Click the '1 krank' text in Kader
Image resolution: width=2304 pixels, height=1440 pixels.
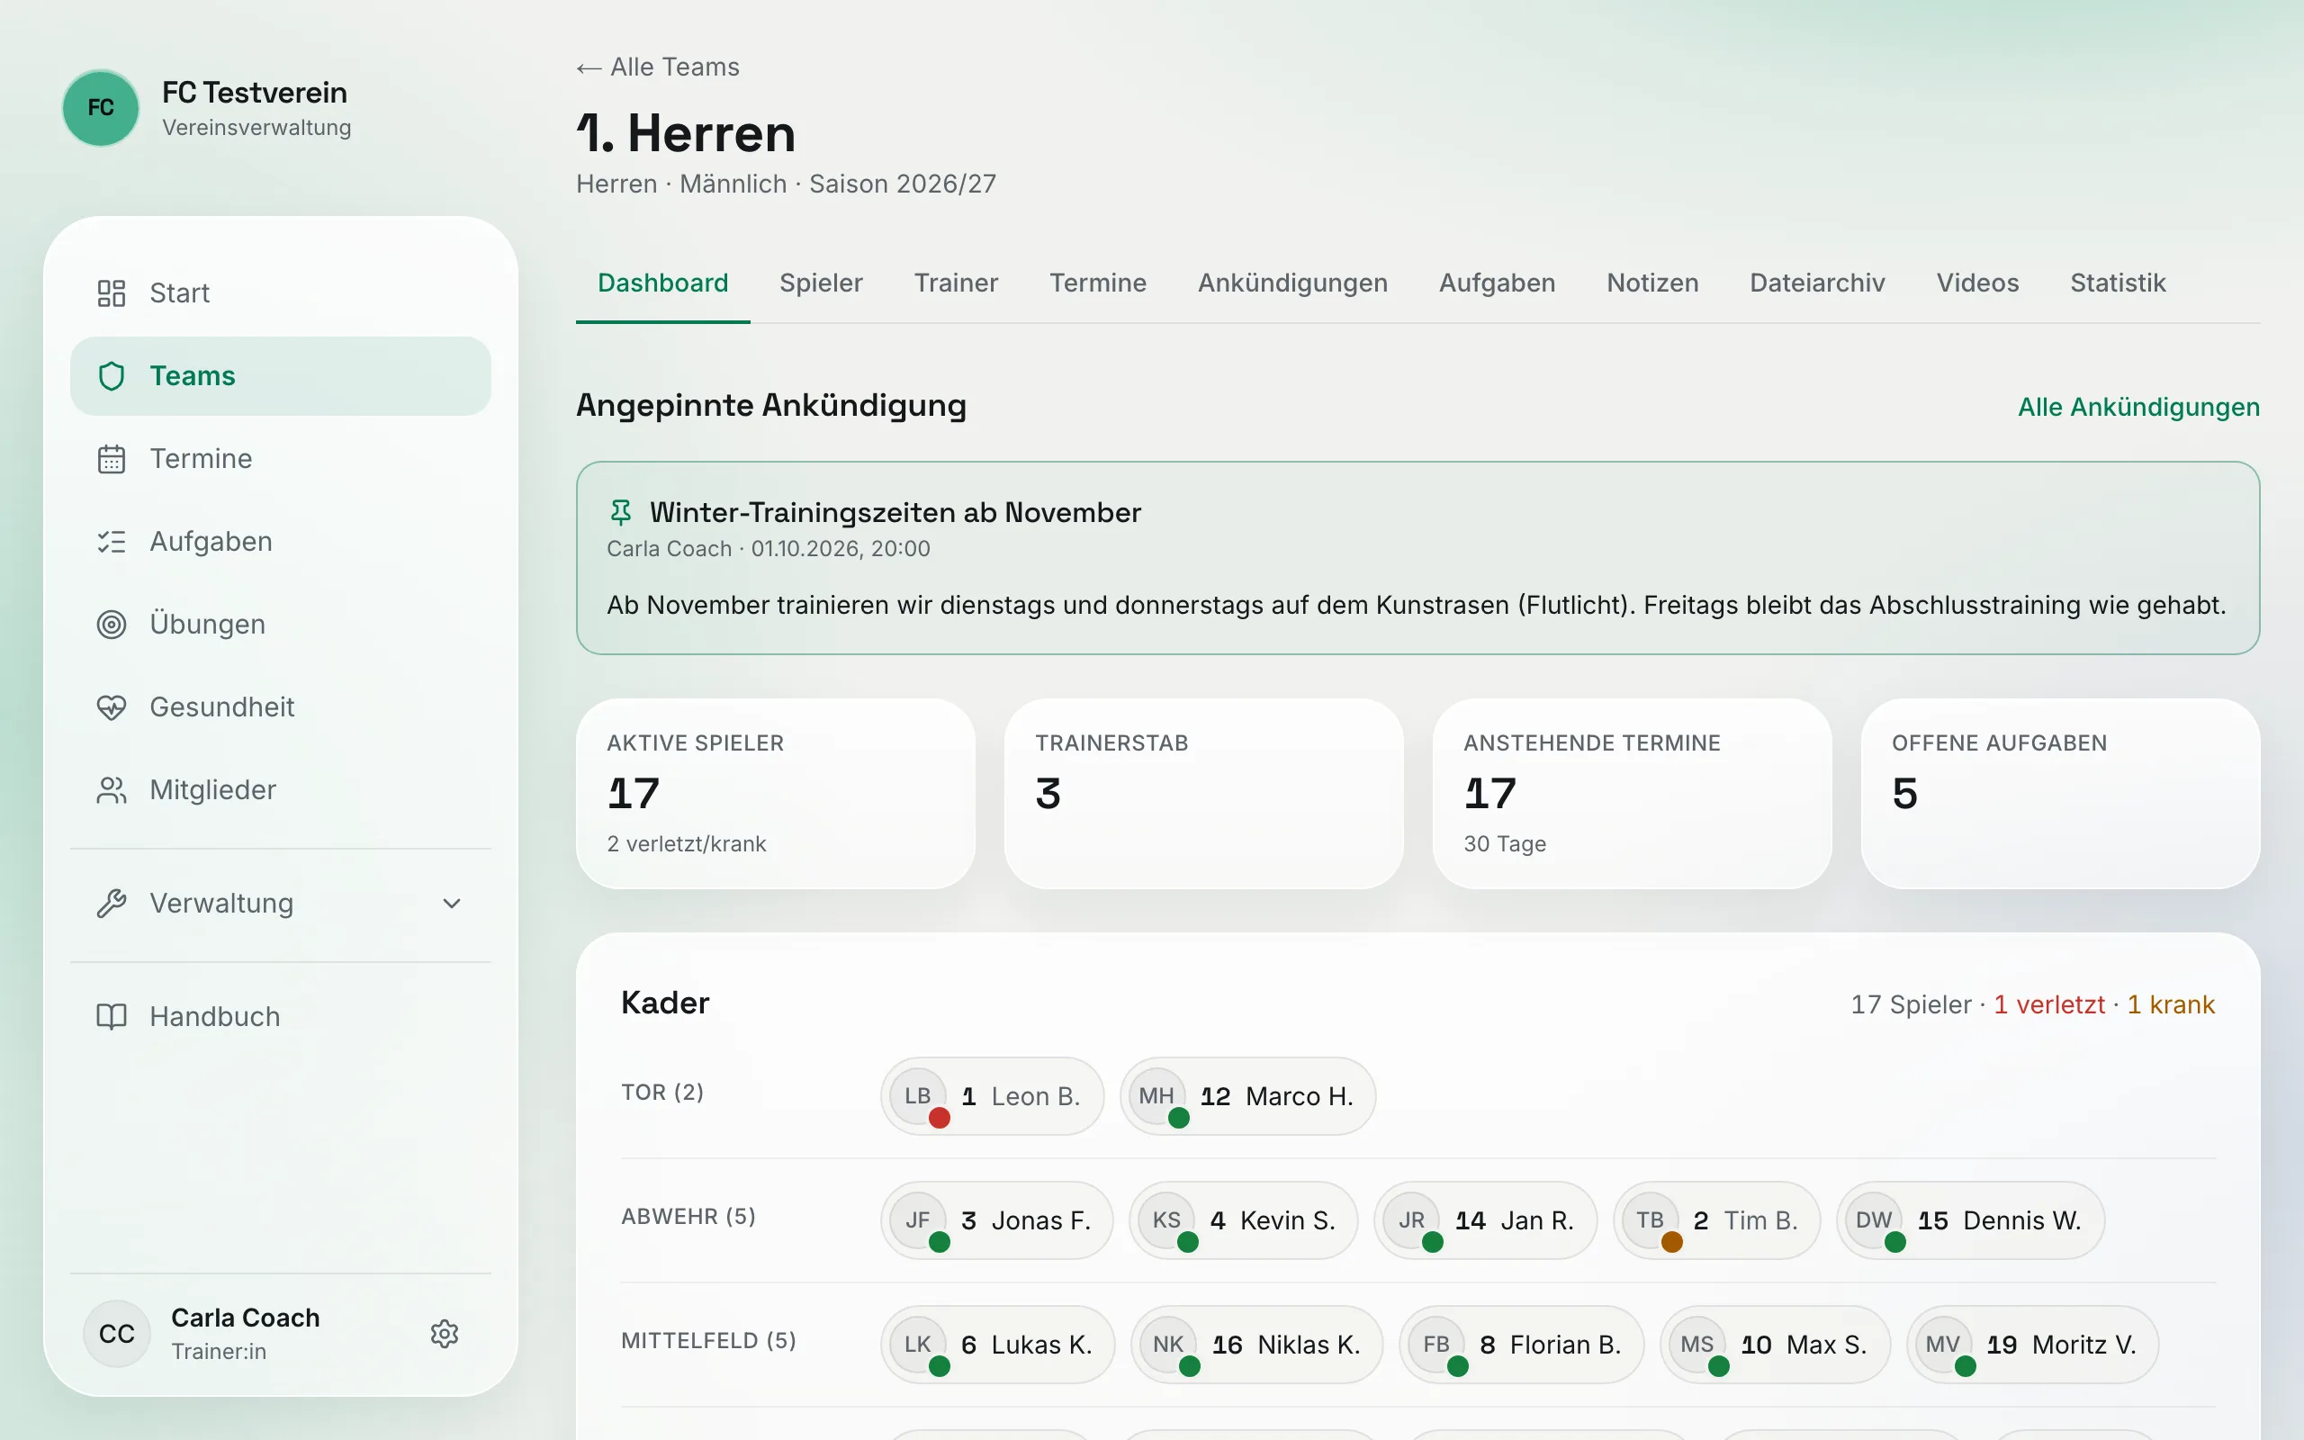click(x=2171, y=1004)
